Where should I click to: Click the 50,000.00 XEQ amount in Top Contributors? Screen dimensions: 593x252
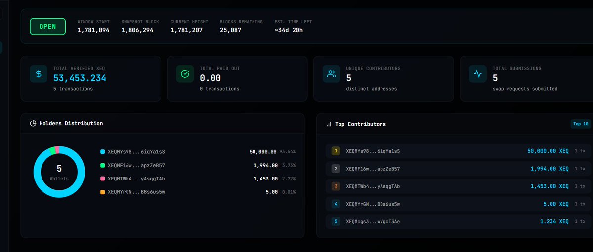coord(548,151)
